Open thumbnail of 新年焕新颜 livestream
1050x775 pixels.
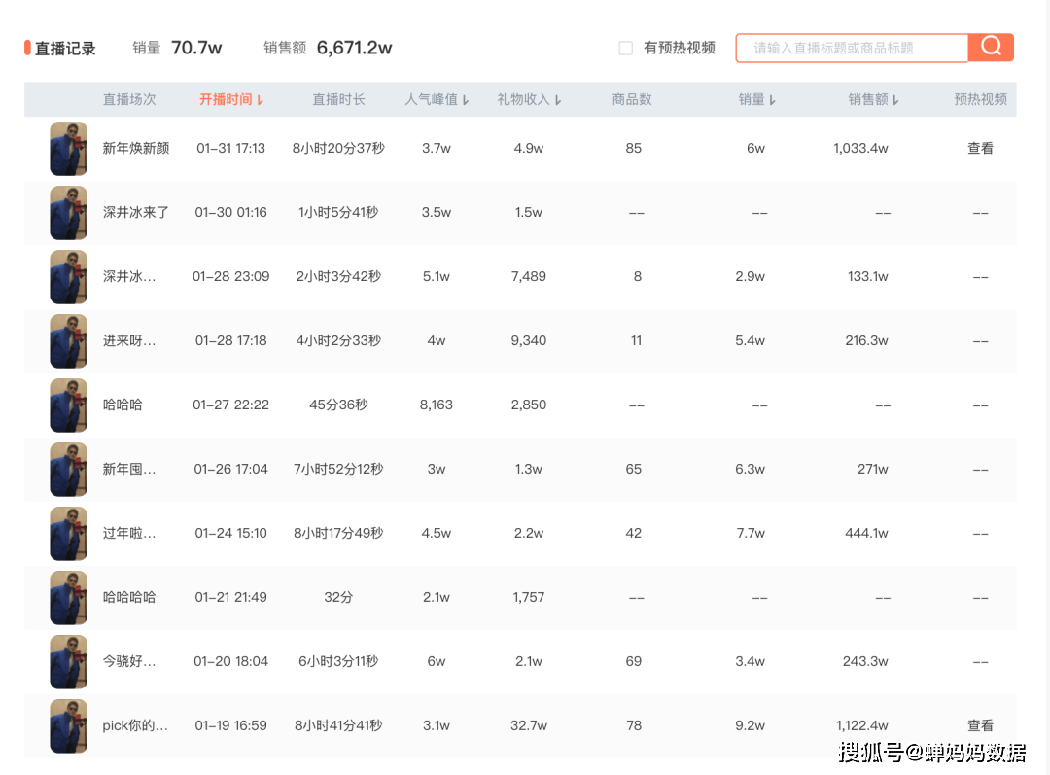click(x=69, y=149)
